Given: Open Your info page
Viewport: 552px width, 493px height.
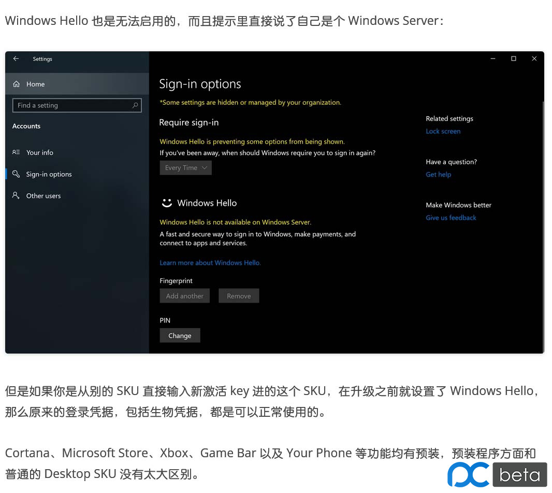Looking at the screenshot, I should (x=77, y=152).
